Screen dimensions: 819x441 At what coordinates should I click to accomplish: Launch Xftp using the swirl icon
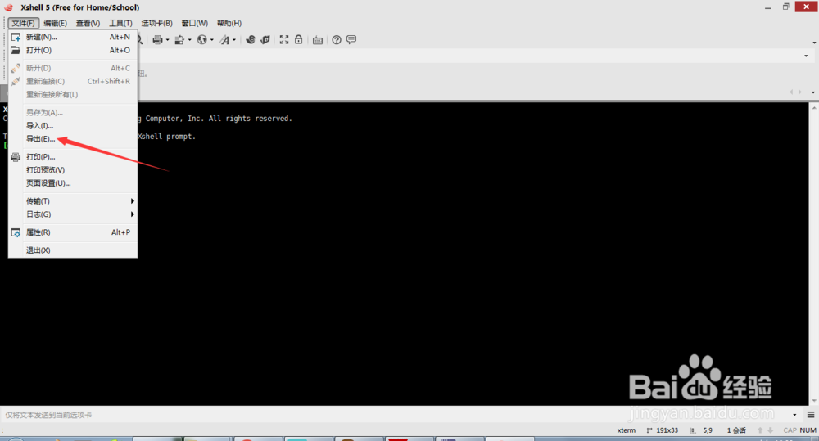(250, 39)
